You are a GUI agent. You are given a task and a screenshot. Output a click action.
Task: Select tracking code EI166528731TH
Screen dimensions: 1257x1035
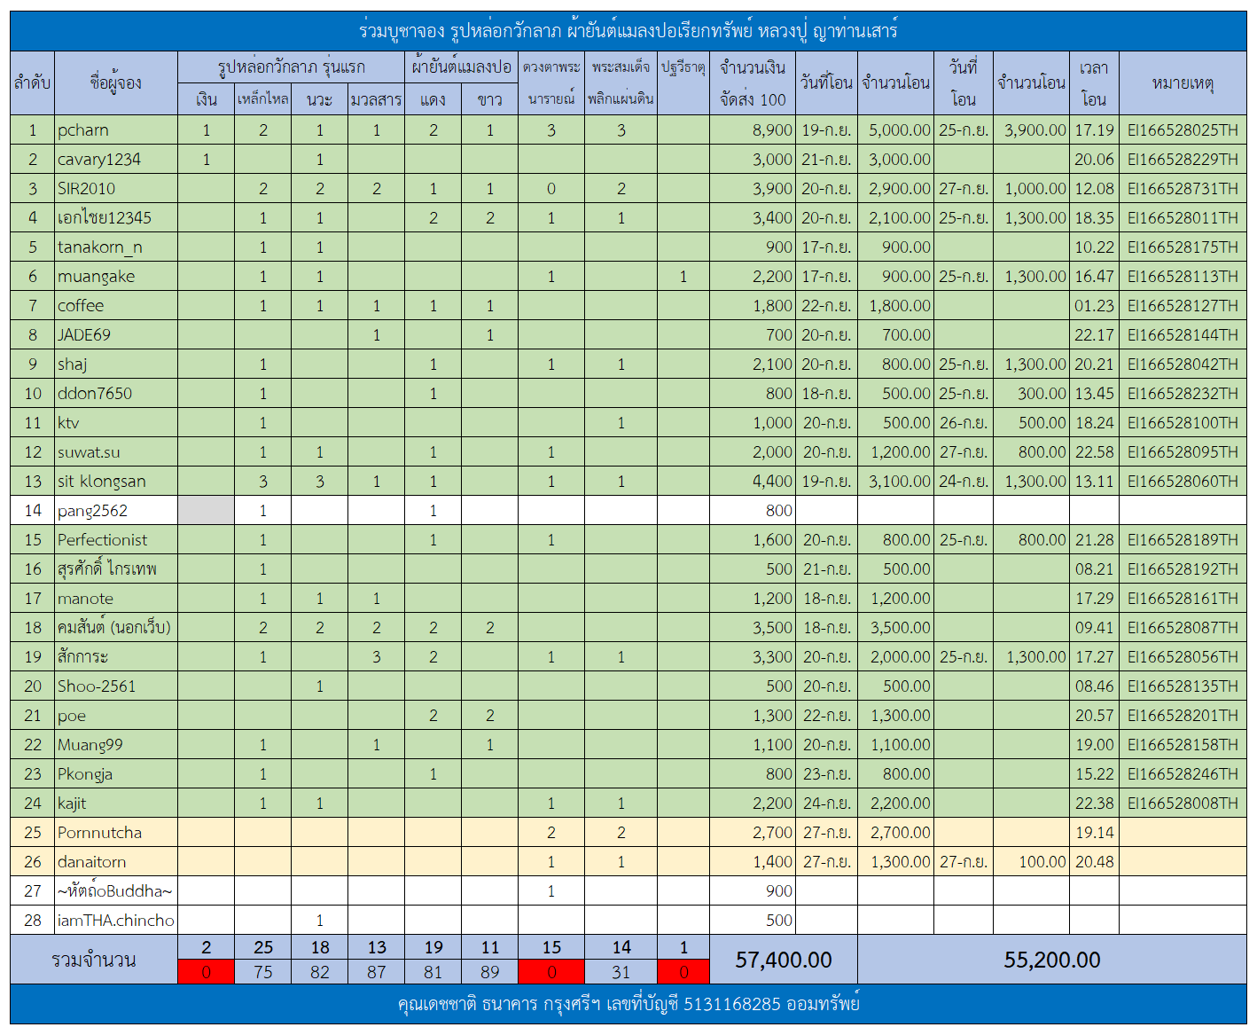click(1183, 188)
